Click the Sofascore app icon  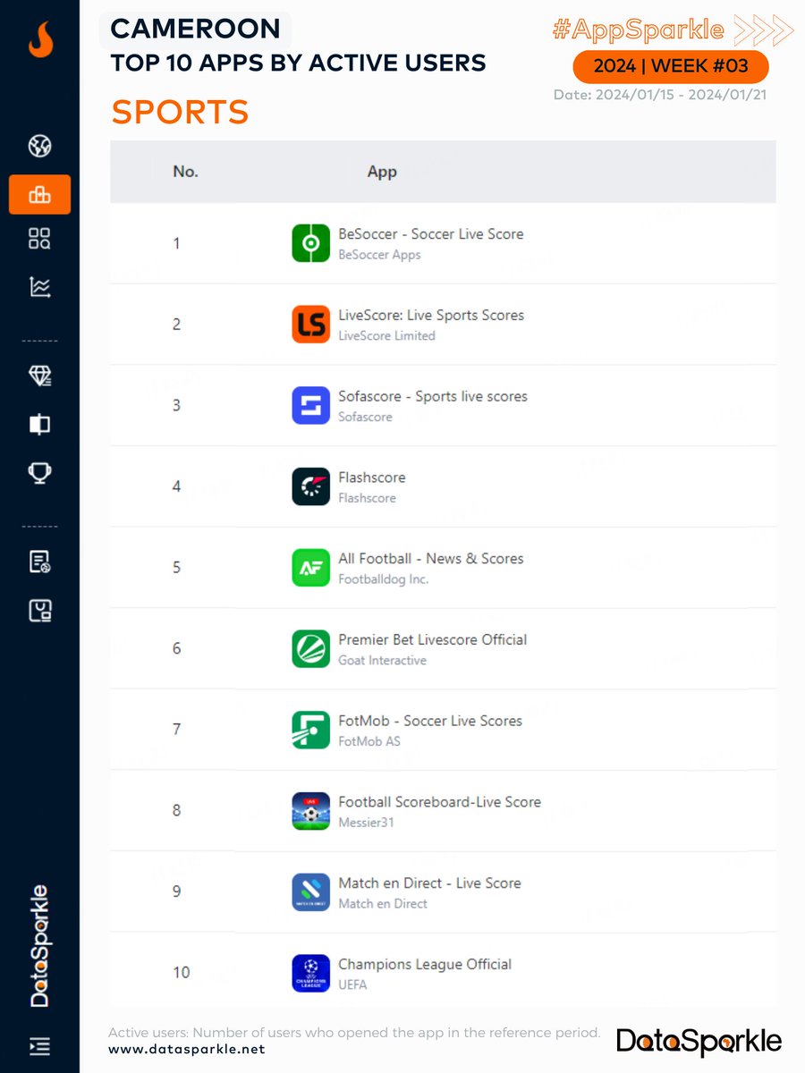pyautogui.click(x=311, y=405)
